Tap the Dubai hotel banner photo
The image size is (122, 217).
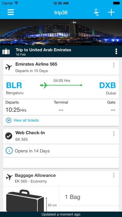tap(61, 32)
